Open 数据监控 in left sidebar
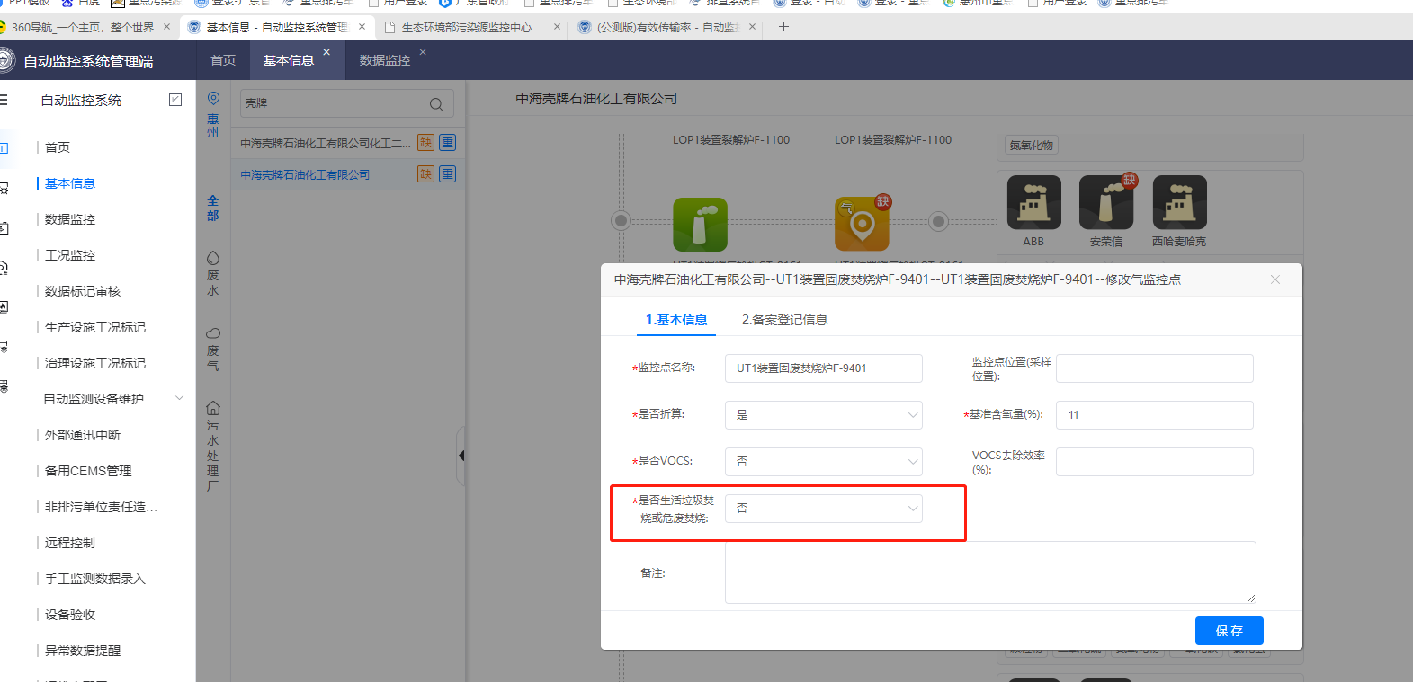This screenshot has height=682, width=1413. [70, 219]
